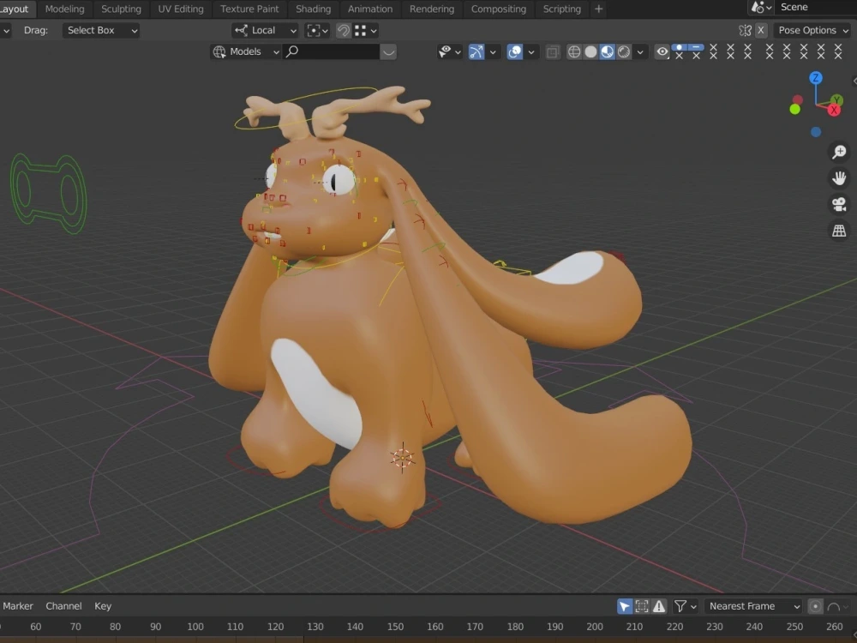Click the butterfly pose mirror icon
The width and height of the screenshot is (857, 643).
click(x=745, y=30)
